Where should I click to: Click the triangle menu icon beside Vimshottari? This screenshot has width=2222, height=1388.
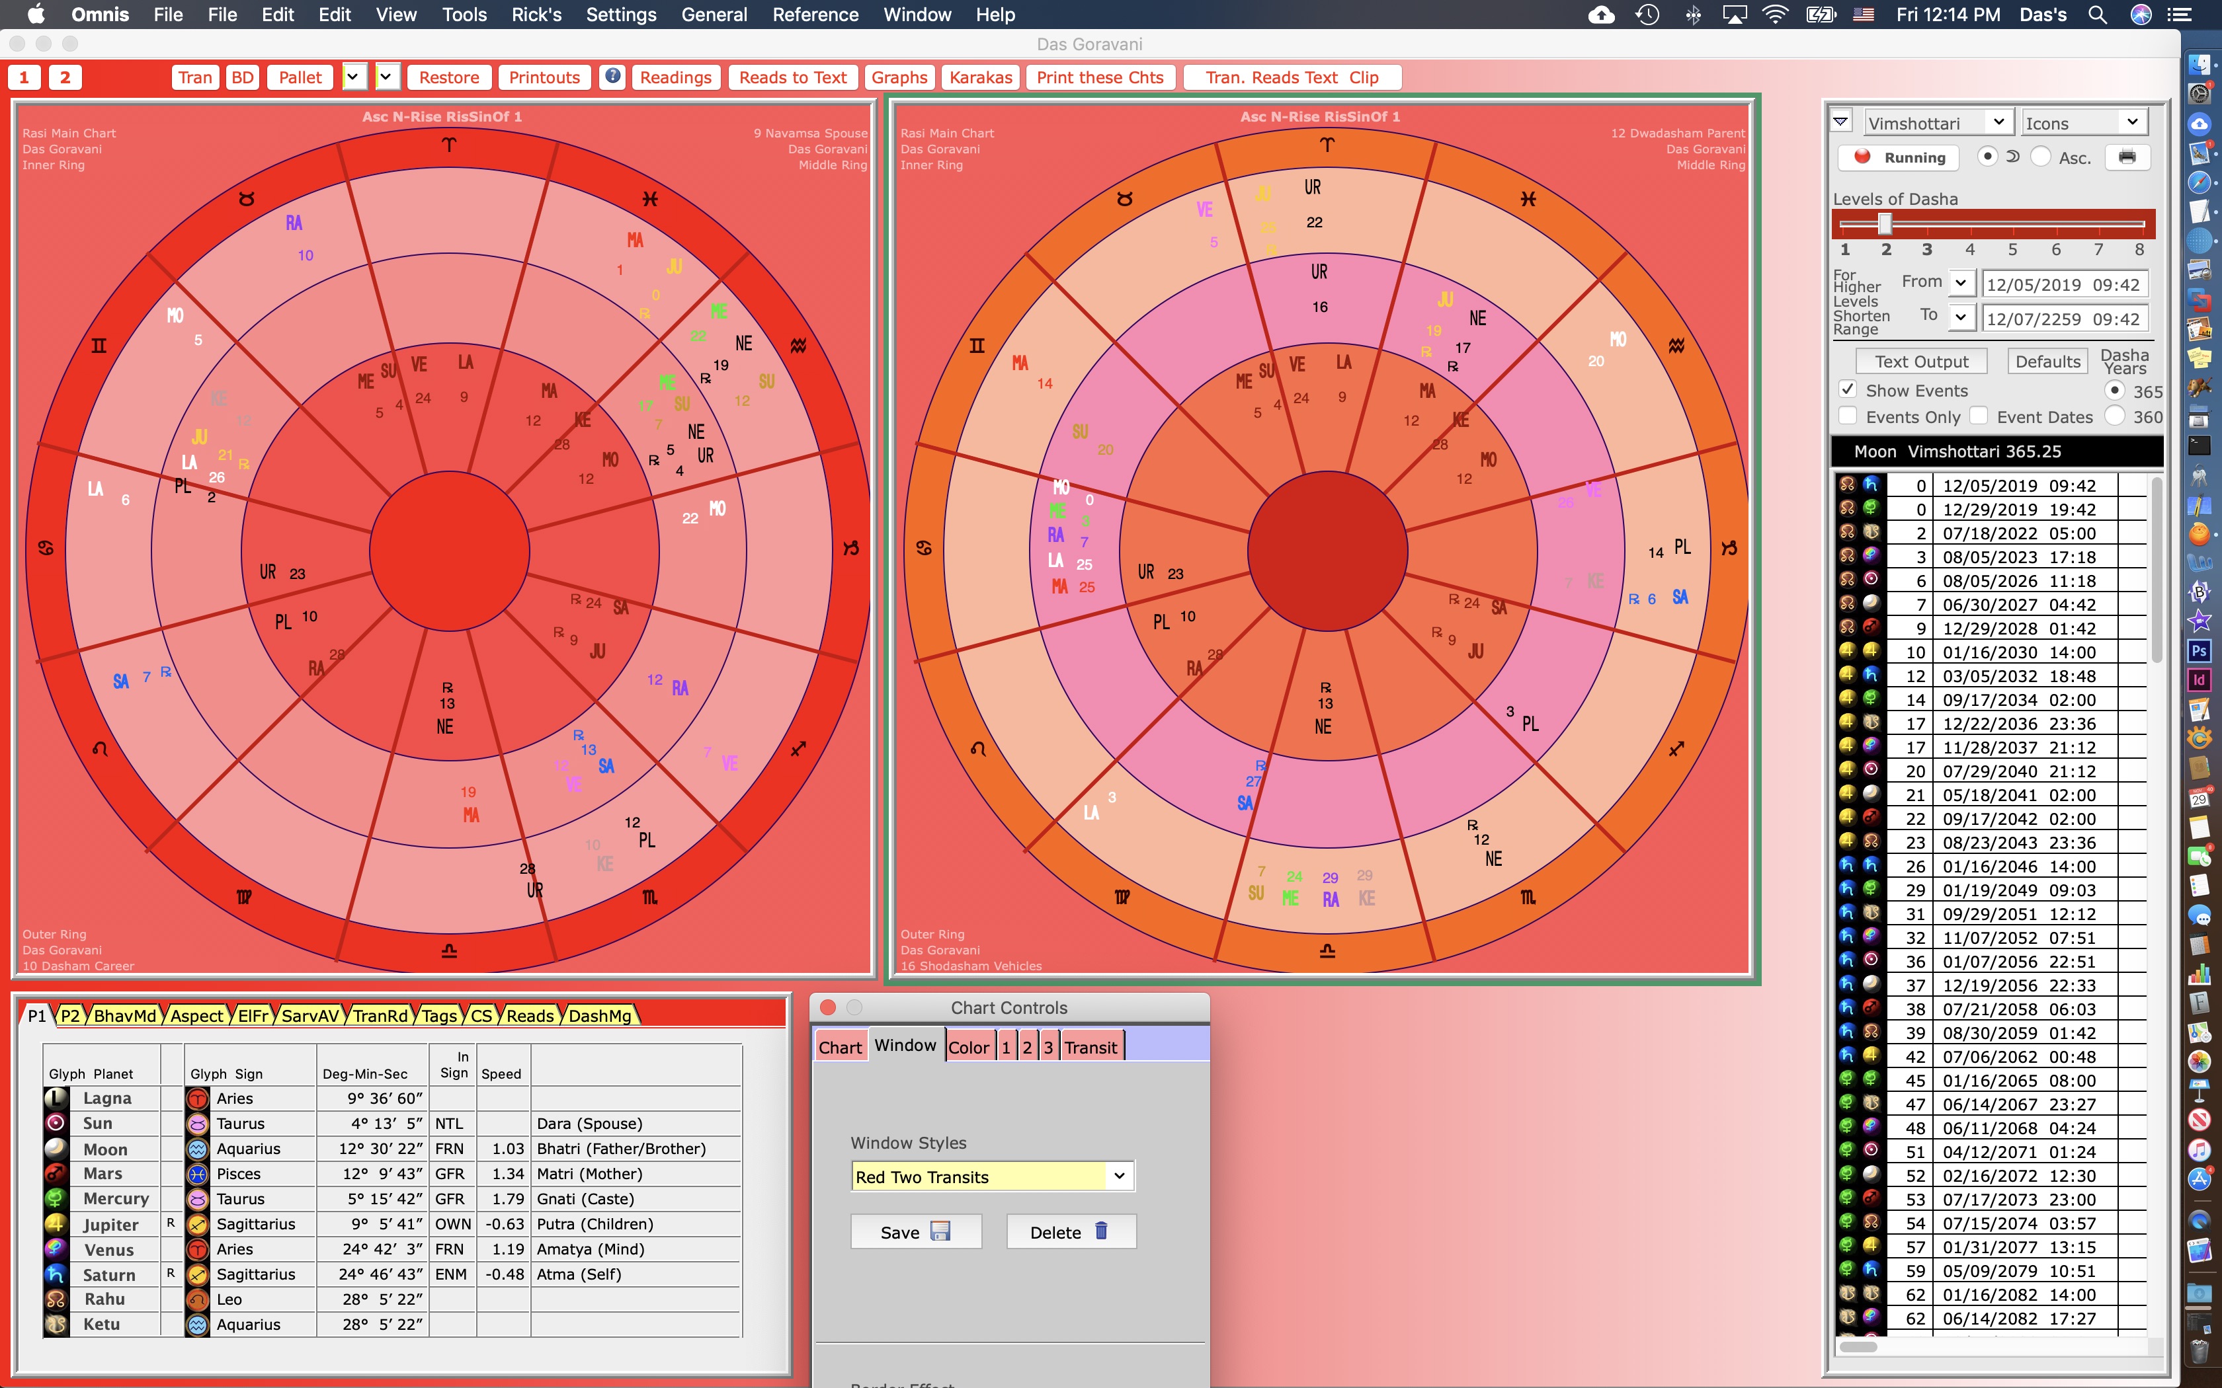[x=1841, y=122]
